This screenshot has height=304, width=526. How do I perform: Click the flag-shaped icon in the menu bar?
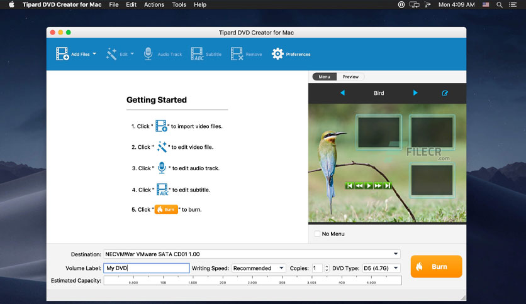pyautogui.click(x=427, y=4)
